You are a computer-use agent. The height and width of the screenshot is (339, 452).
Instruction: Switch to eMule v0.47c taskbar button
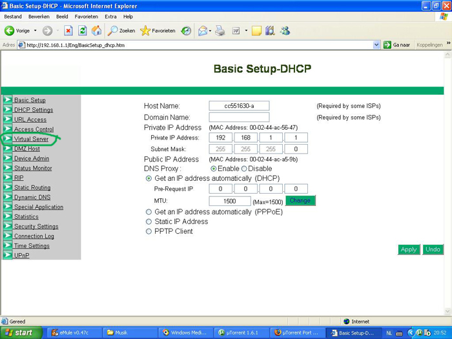pos(74,333)
